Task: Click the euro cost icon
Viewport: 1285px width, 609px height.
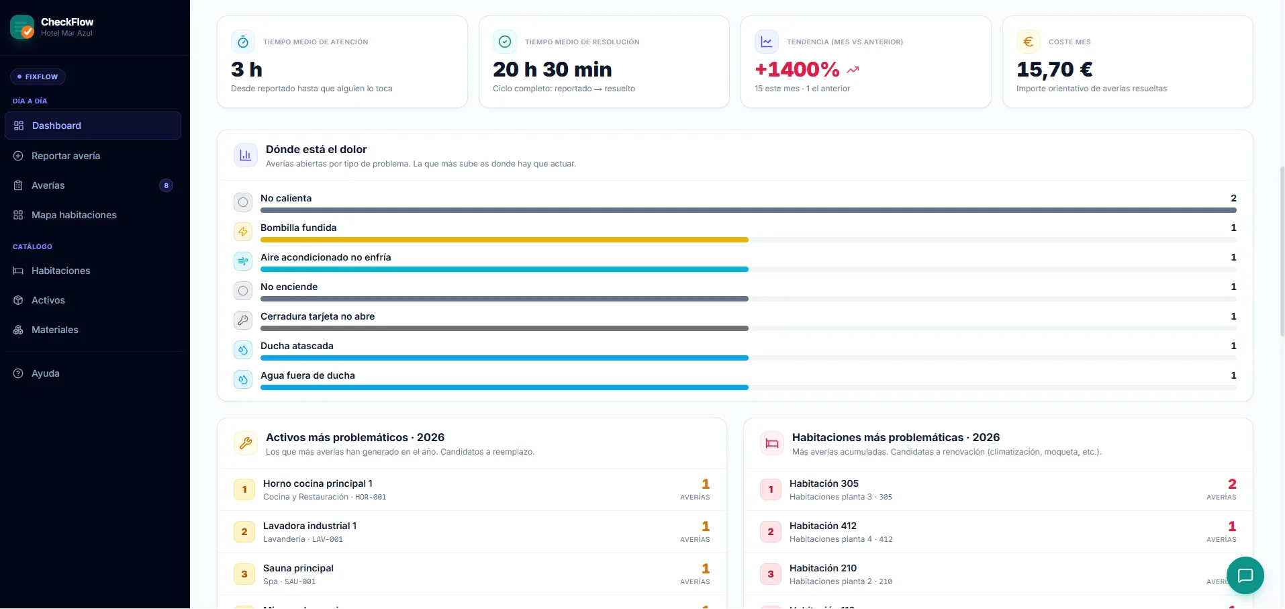Action: tap(1028, 42)
